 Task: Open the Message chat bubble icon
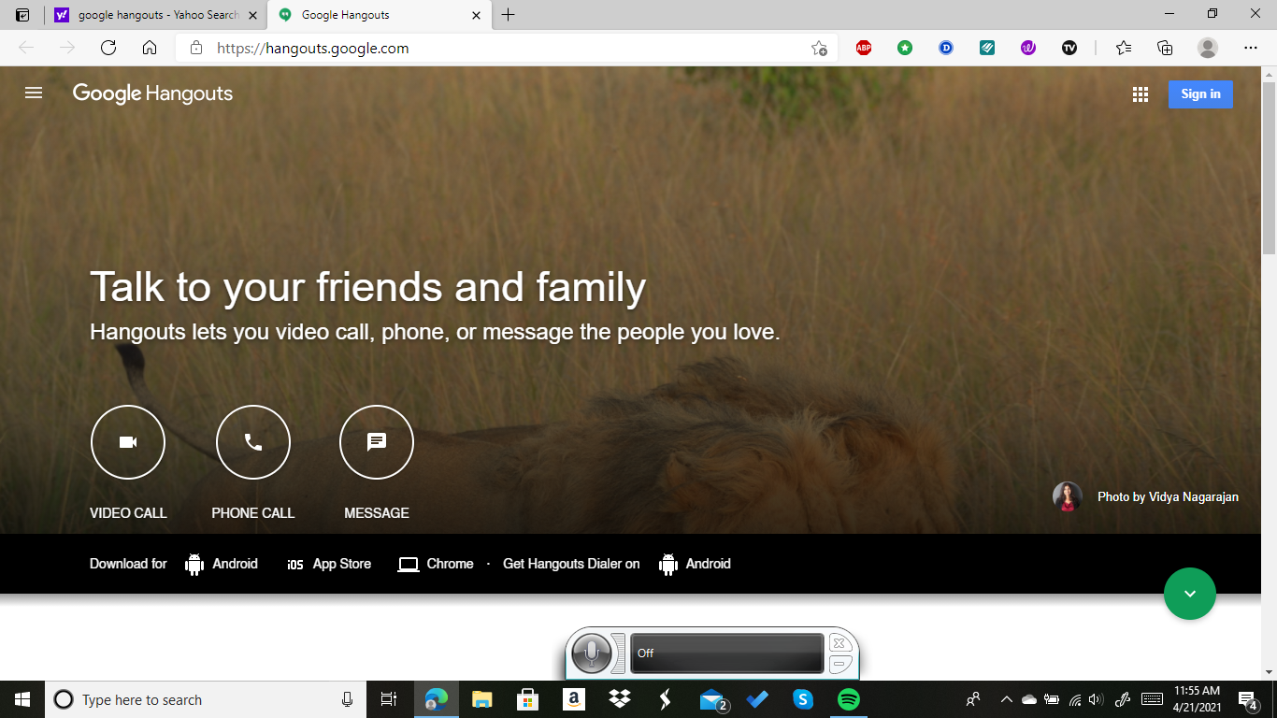tap(377, 442)
